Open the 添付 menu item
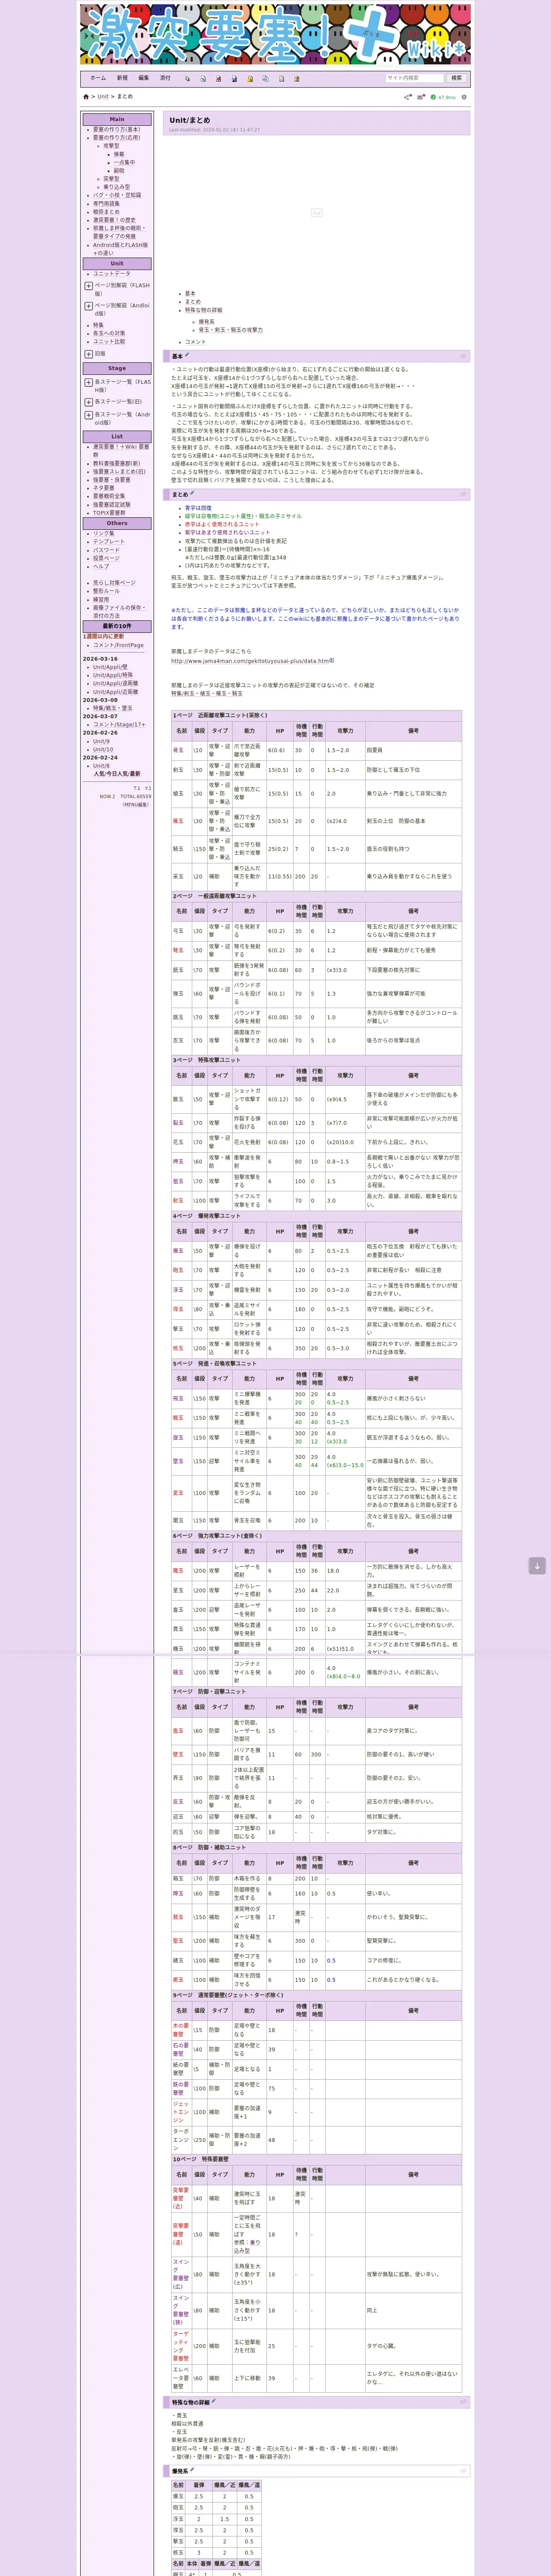 pyautogui.click(x=165, y=78)
